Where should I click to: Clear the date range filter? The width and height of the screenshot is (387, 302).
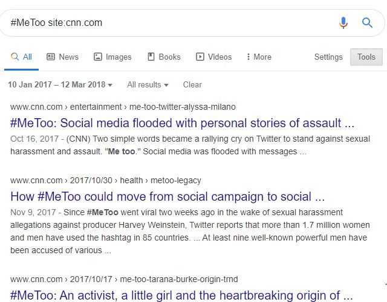192,85
